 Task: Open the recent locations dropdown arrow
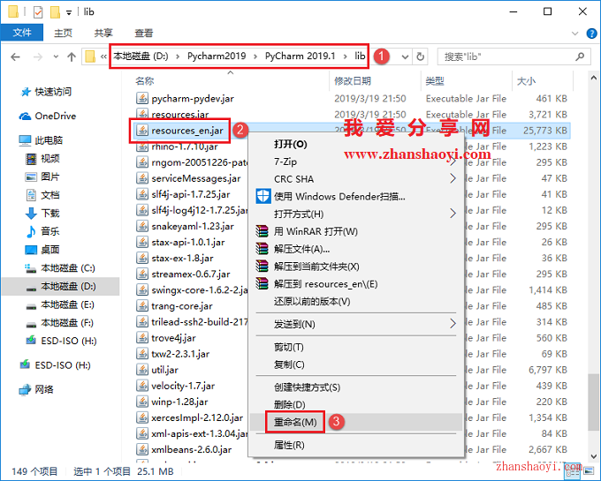click(x=56, y=57)
